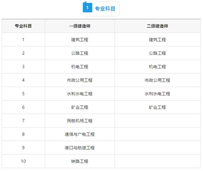Click the 专业科目 section title

click(105, 9)
